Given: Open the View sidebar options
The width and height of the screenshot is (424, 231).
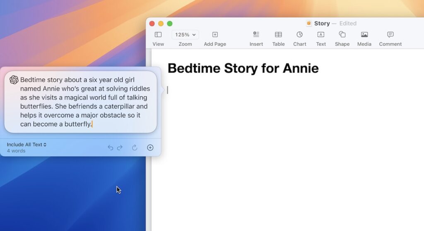Looking at the screenshot, I should coord(158,35).
